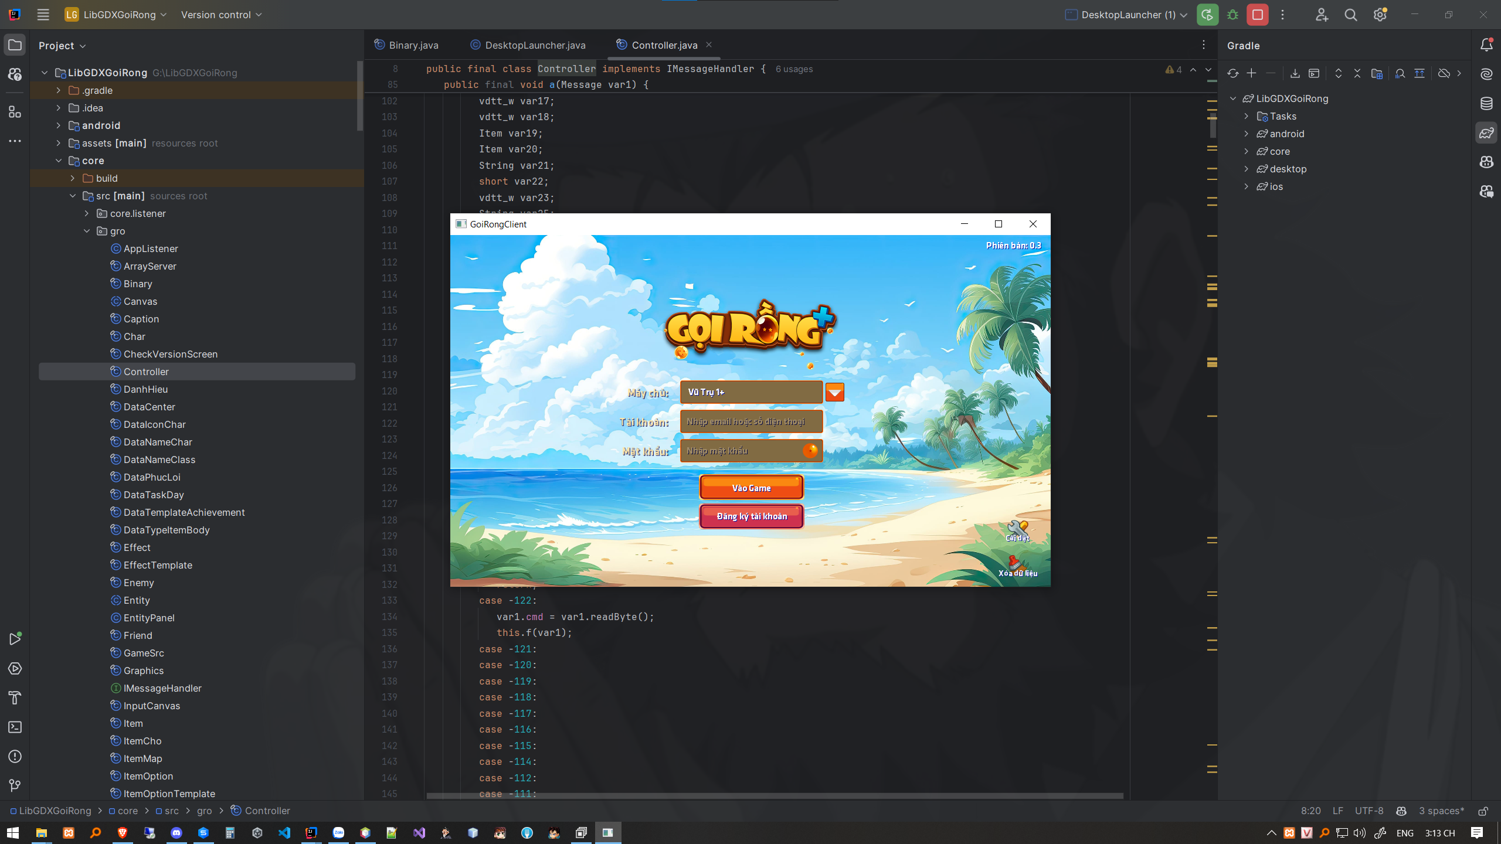
Task: Open Search Everywhere magnifier
Action: 1351,15
